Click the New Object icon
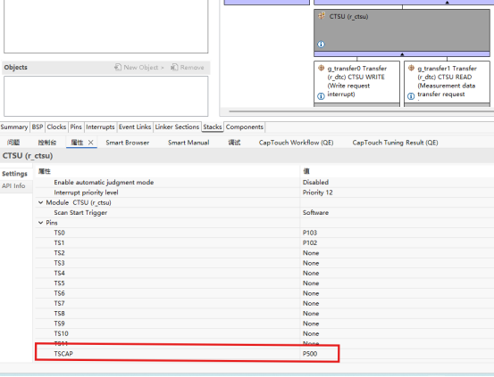 [118, 67]
